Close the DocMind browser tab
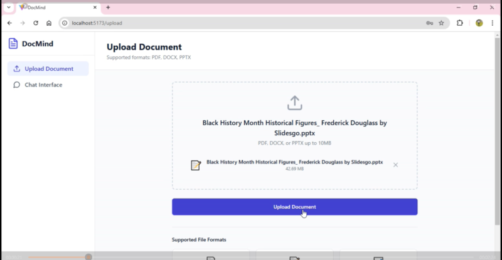 pos(95,8)
